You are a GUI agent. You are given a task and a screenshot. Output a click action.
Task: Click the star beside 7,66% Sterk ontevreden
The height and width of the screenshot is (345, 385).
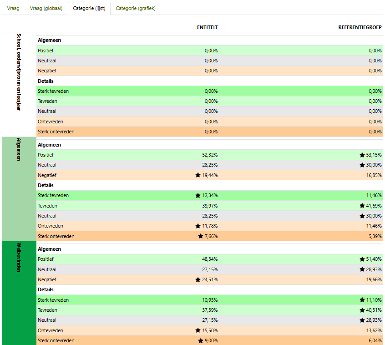201,236
